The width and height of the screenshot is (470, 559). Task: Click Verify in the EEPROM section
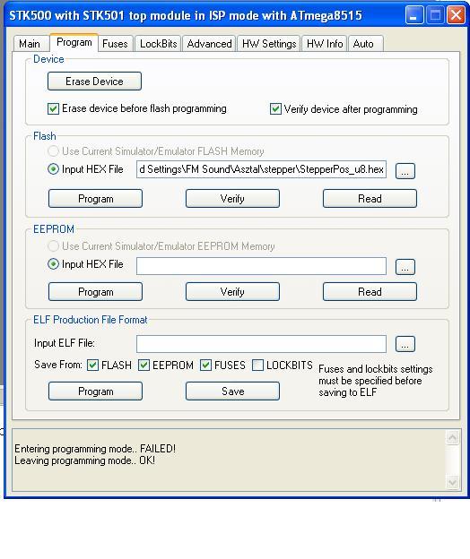click(x=232, y=292)
